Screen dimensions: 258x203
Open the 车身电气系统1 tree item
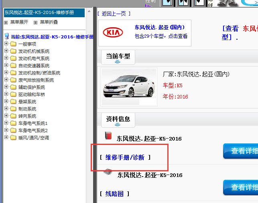click(x=33, y=123)
